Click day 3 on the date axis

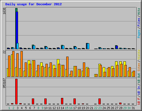(17, 108)
